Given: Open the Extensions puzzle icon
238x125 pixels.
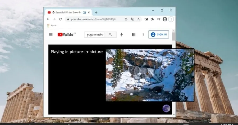Looking at the screenshot, I should [152, 19].
